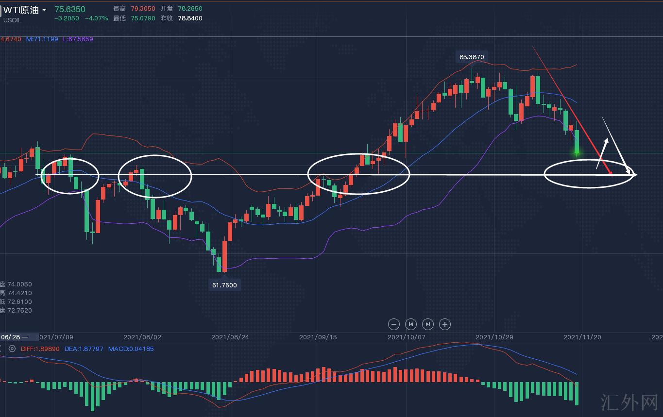Open MACD indicator settings gear
Screen dimensions: 663x417
click(x=12, y=349)
